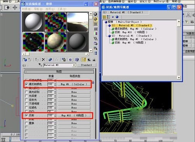The height and width of the screenshot is (142, 195).
Task: Click Sample Type sphere icon
Action: click(96, 14)
